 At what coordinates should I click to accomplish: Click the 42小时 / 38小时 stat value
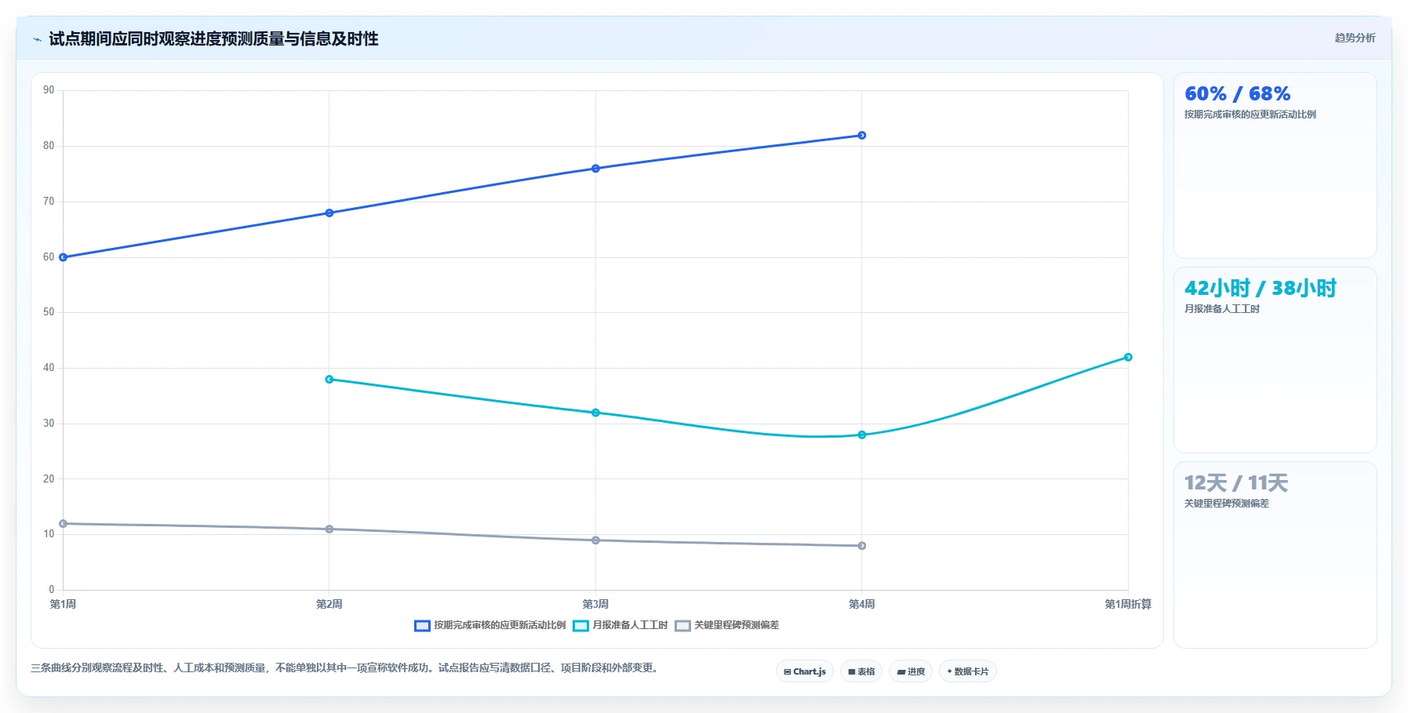pyautogui.click(x=1260, y=289)
